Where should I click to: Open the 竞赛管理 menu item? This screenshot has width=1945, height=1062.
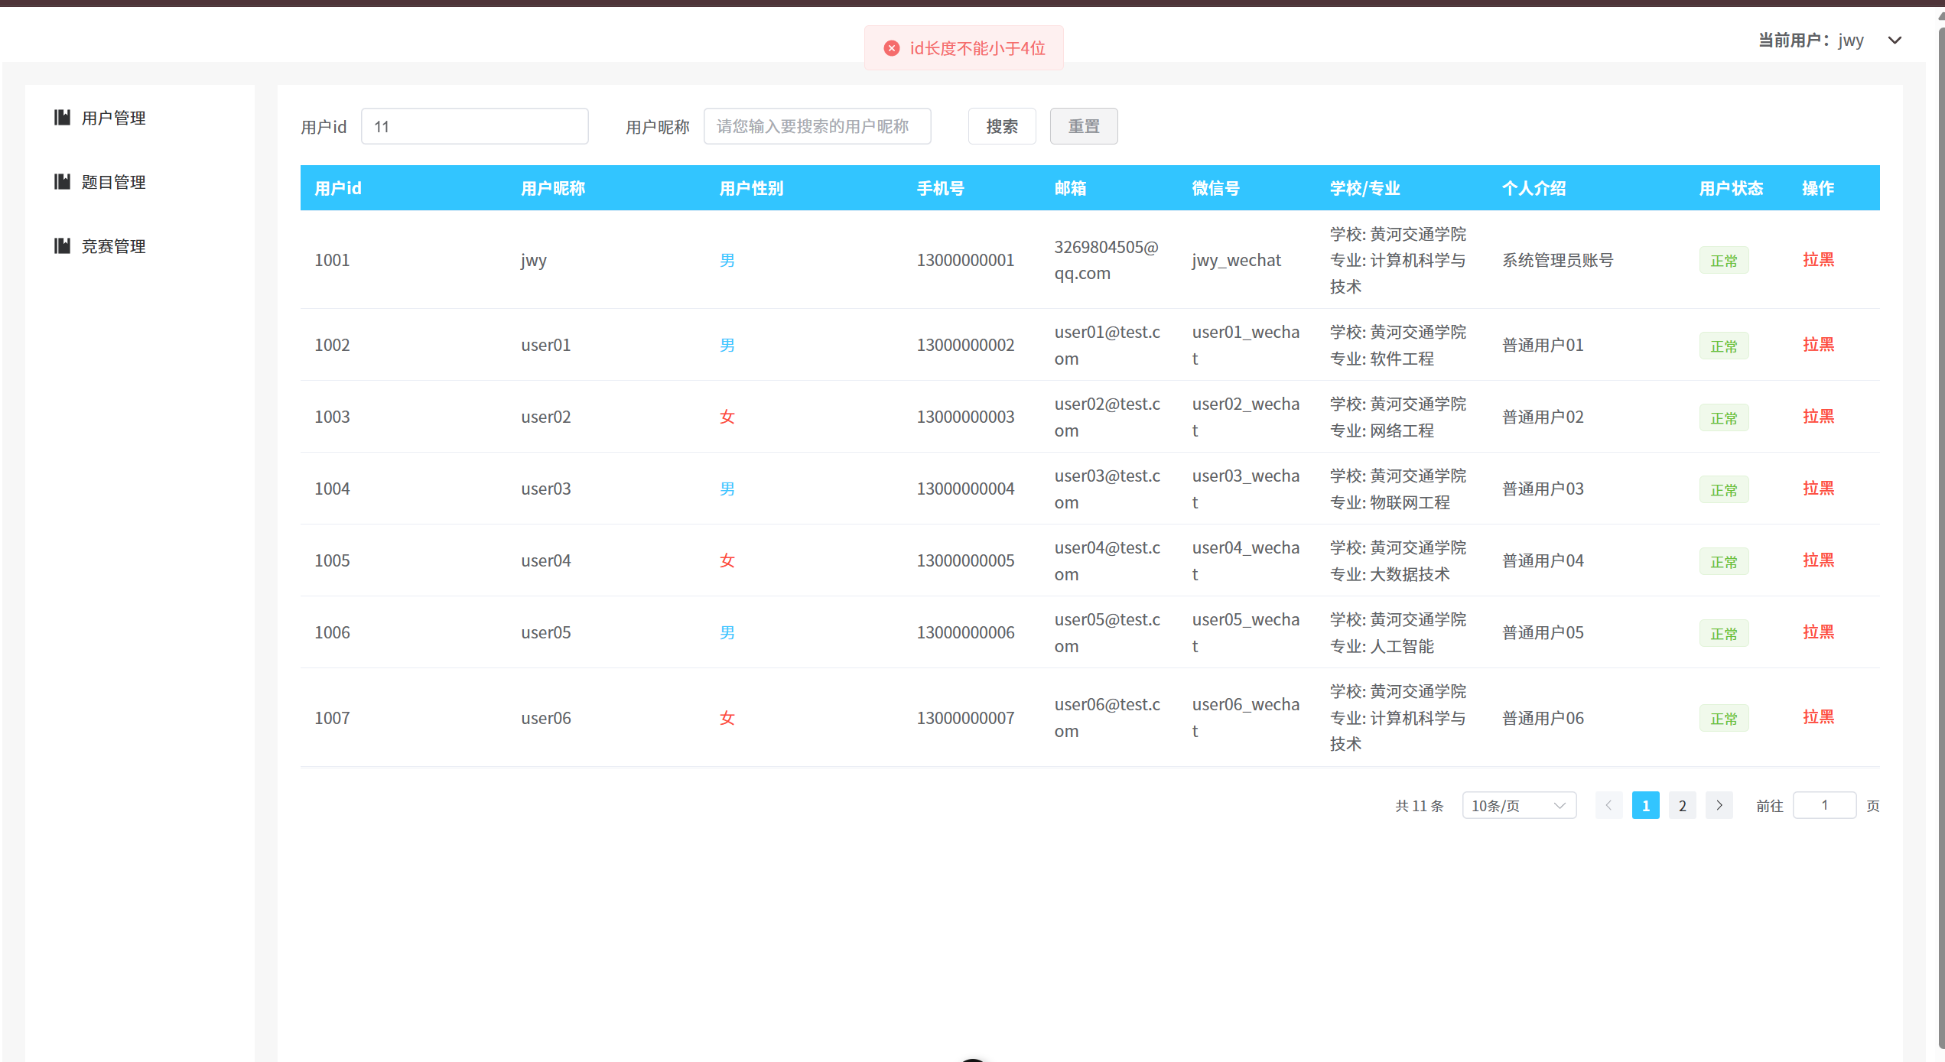[113, 246]
